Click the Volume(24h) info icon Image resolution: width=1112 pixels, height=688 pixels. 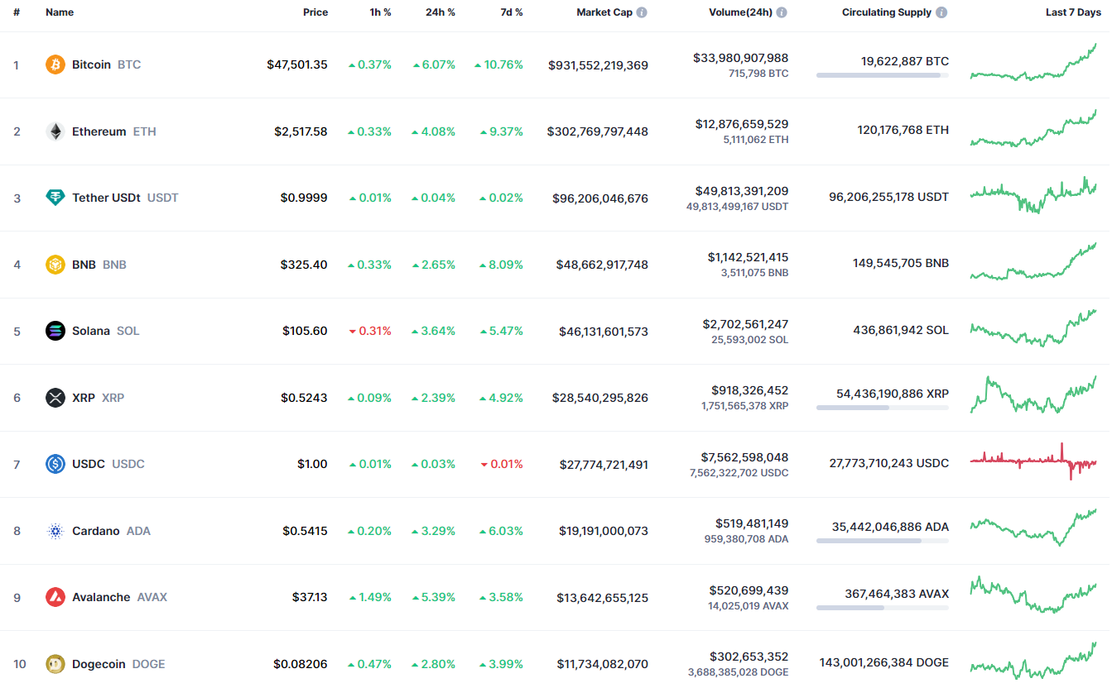pos(782,13)
